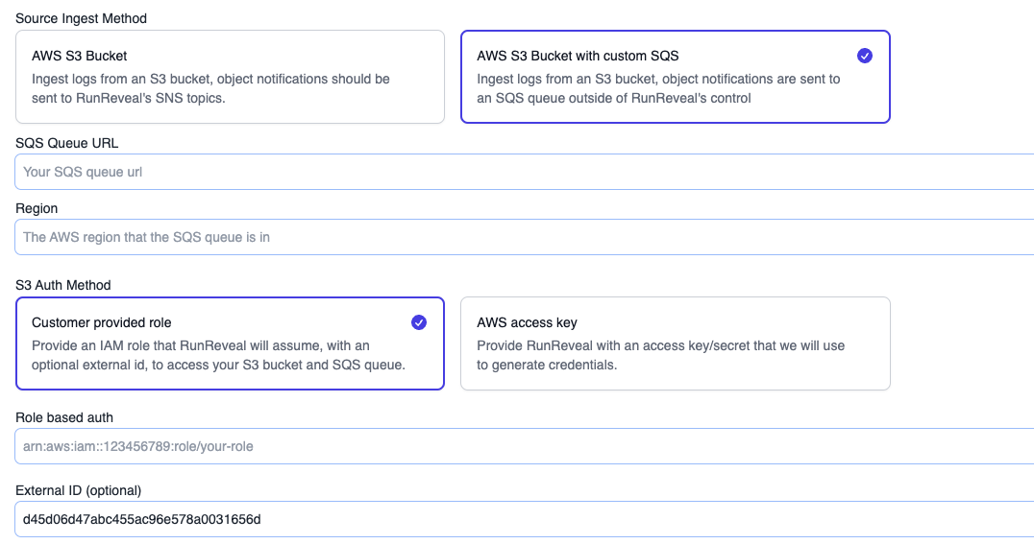Click the description about SQS queue outside RunReveal's control

coord(658,88)
